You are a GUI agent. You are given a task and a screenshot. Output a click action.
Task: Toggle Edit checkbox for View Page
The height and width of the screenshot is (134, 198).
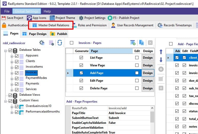point(137,65)
